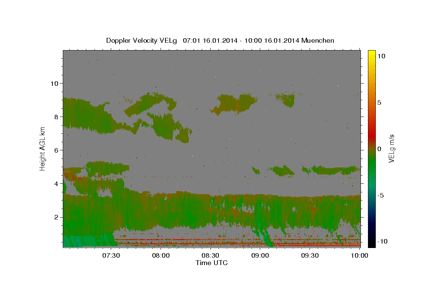Click the 'Height AGL km' axis title

pos(43,148)
